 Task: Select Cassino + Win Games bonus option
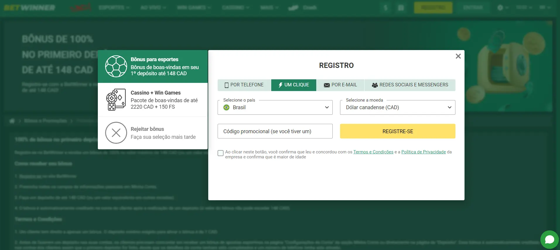pyautogui.click(x=153, y=100)
